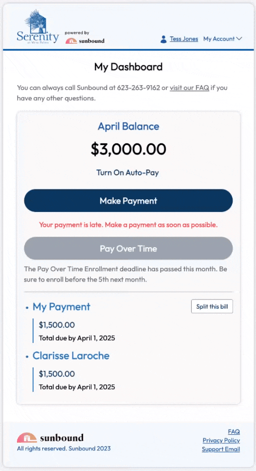Open the visit our FAQ link
This screenshot has width=256, height=471.
(189, 88)
